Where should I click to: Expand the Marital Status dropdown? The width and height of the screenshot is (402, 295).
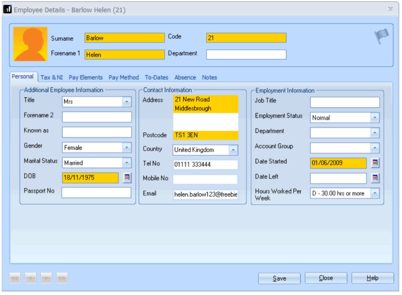127,162
